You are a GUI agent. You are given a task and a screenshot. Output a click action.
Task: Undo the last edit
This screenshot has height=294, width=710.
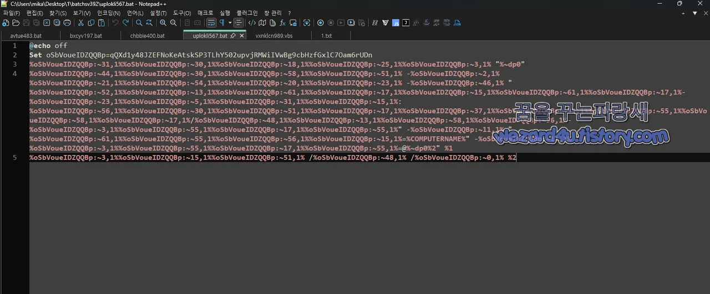pyautogui.click(x=115, y=23)
